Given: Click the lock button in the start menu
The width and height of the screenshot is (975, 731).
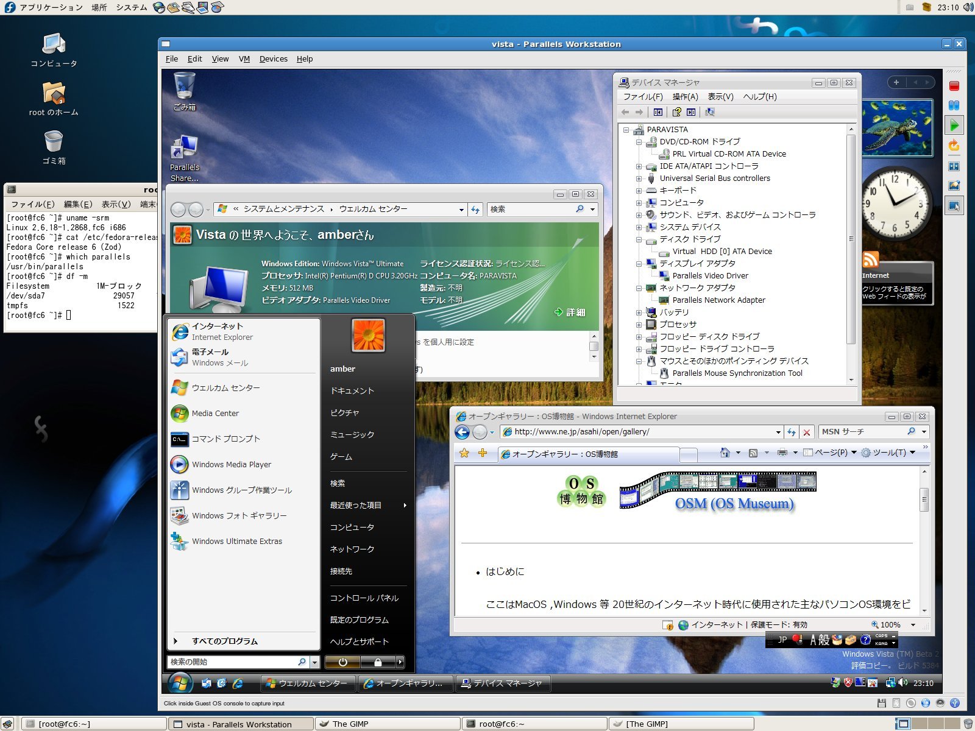Looking at the screenshot, I should (x=378, y=662).
